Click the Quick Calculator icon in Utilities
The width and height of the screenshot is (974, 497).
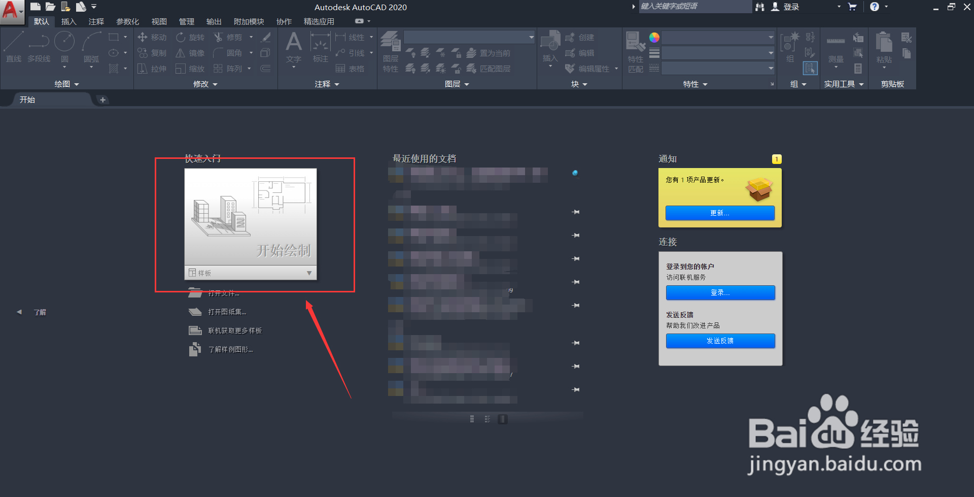(x=858, y=69)
